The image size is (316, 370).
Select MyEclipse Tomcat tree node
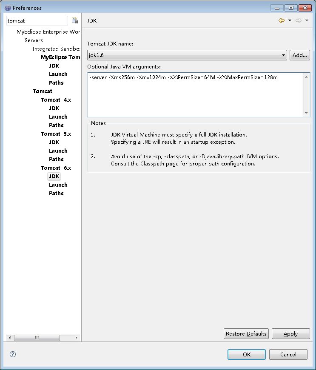coord(60,57)
